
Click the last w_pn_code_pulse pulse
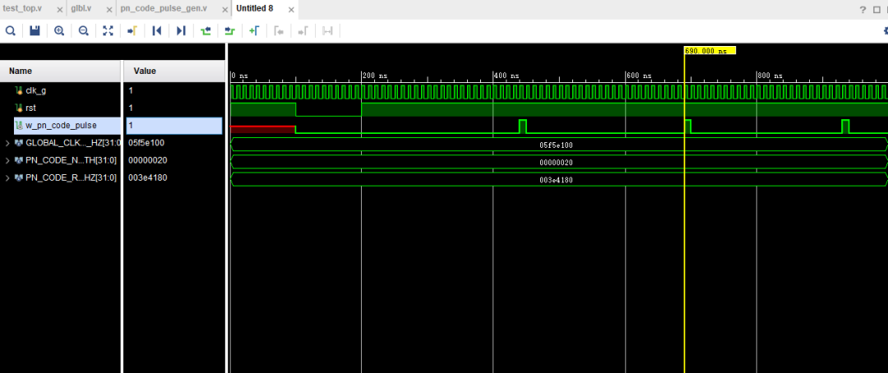click(x=845, y=127)
